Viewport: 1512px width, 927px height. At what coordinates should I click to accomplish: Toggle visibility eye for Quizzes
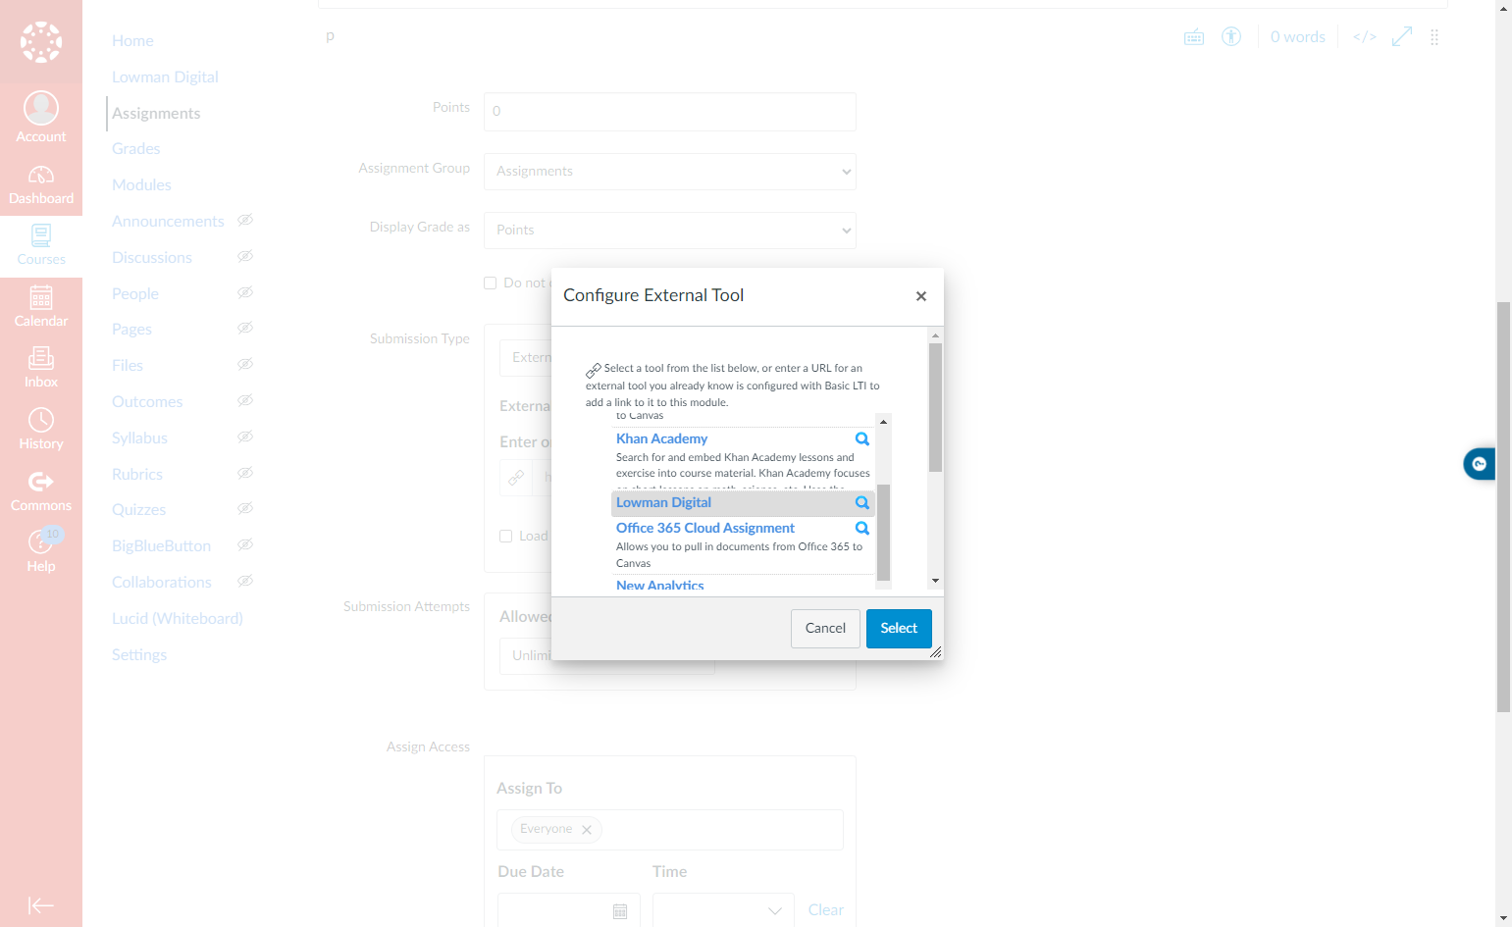coord(245,509)
